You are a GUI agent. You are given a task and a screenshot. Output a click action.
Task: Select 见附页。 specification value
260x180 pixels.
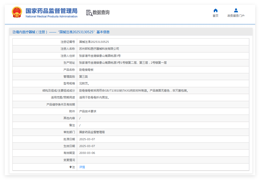point(84,83)
